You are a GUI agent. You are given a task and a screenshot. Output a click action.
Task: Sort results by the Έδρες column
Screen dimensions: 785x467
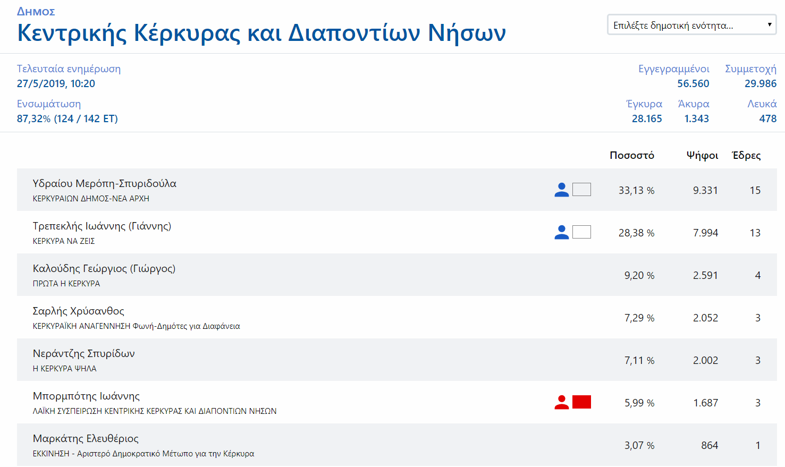[x=747, y=155]
